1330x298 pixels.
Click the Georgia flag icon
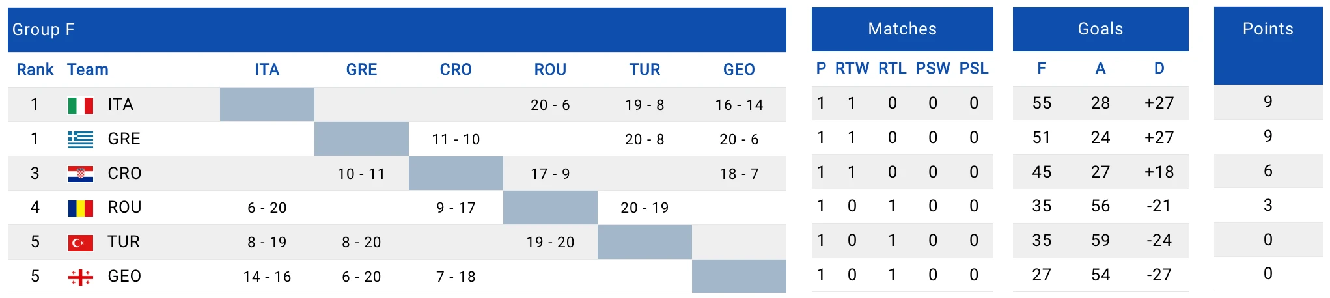click(x=81, y=277)
